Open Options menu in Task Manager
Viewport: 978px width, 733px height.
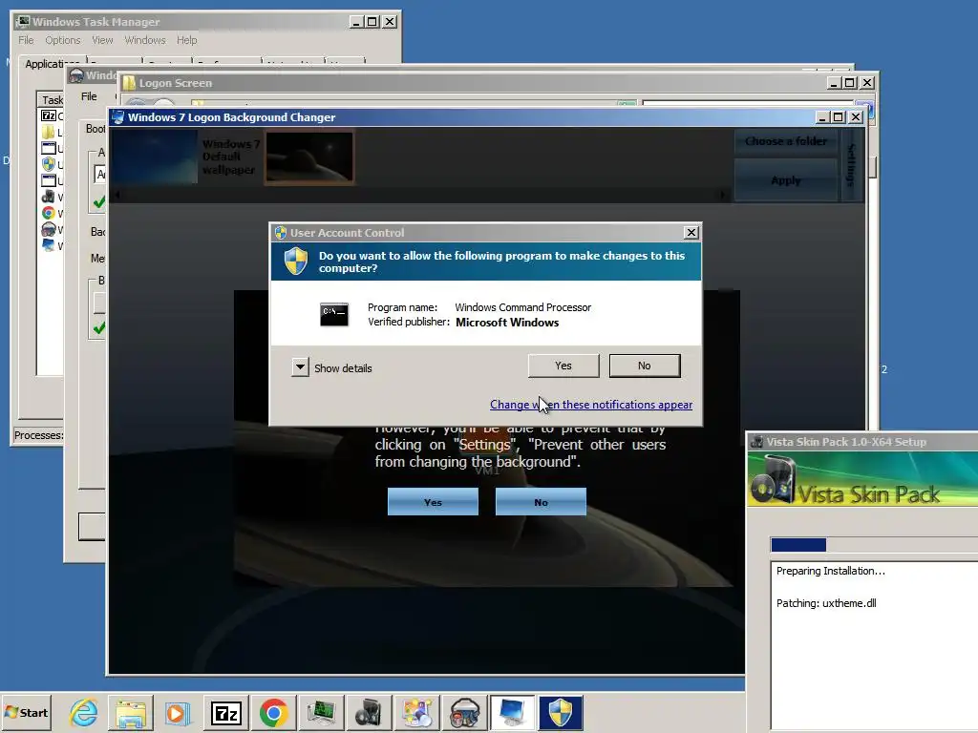62,40
